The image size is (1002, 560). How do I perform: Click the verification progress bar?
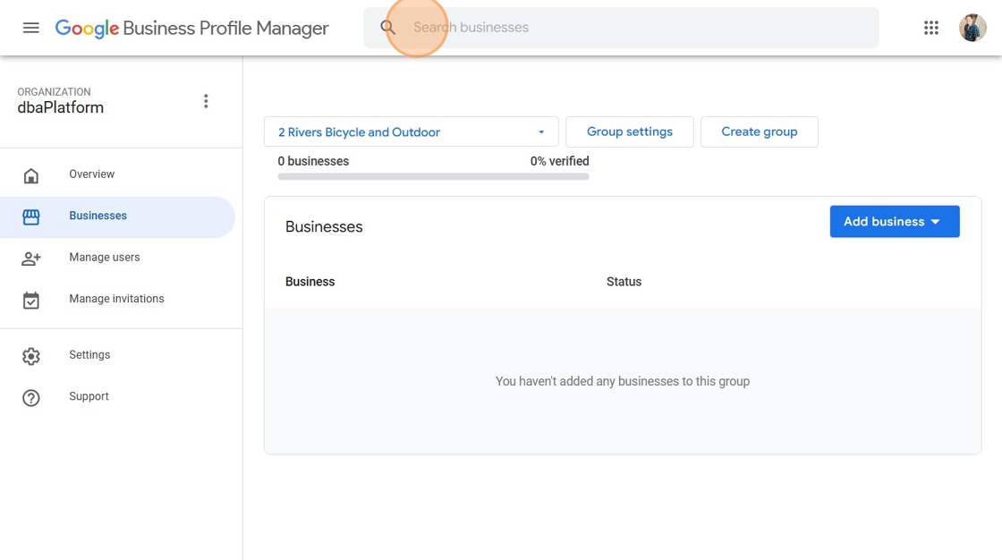(x=433, y=177)
